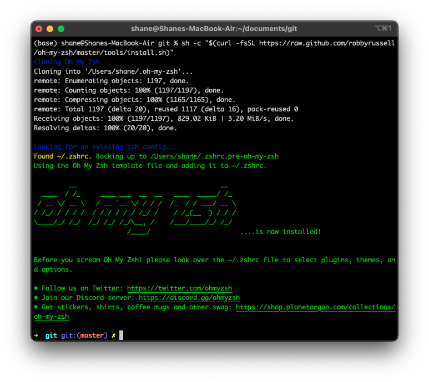The height and width of the screenshot is (382, 429).
Task: Open the Discord link https://discord.gg/ohmyzsh
Action: (x=189, y=298)
